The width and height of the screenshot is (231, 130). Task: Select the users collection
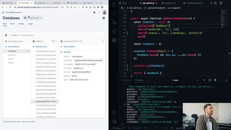click(x=10, y=62)
